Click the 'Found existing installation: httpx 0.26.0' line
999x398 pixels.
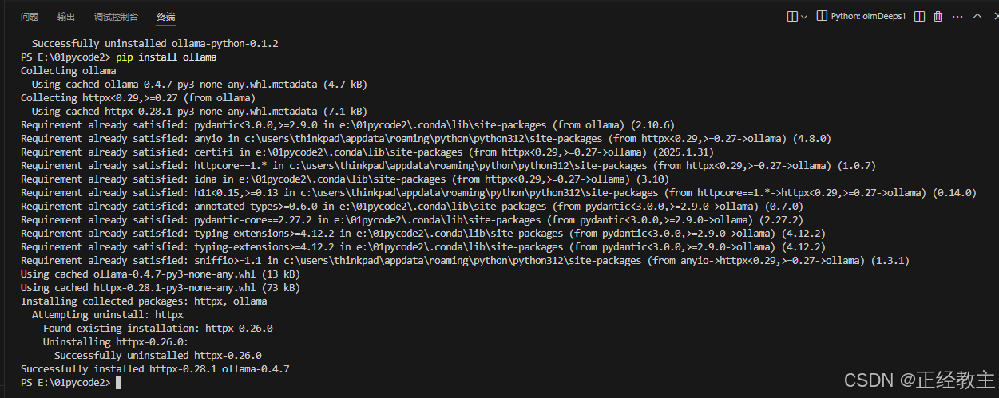tap(158, 329)
